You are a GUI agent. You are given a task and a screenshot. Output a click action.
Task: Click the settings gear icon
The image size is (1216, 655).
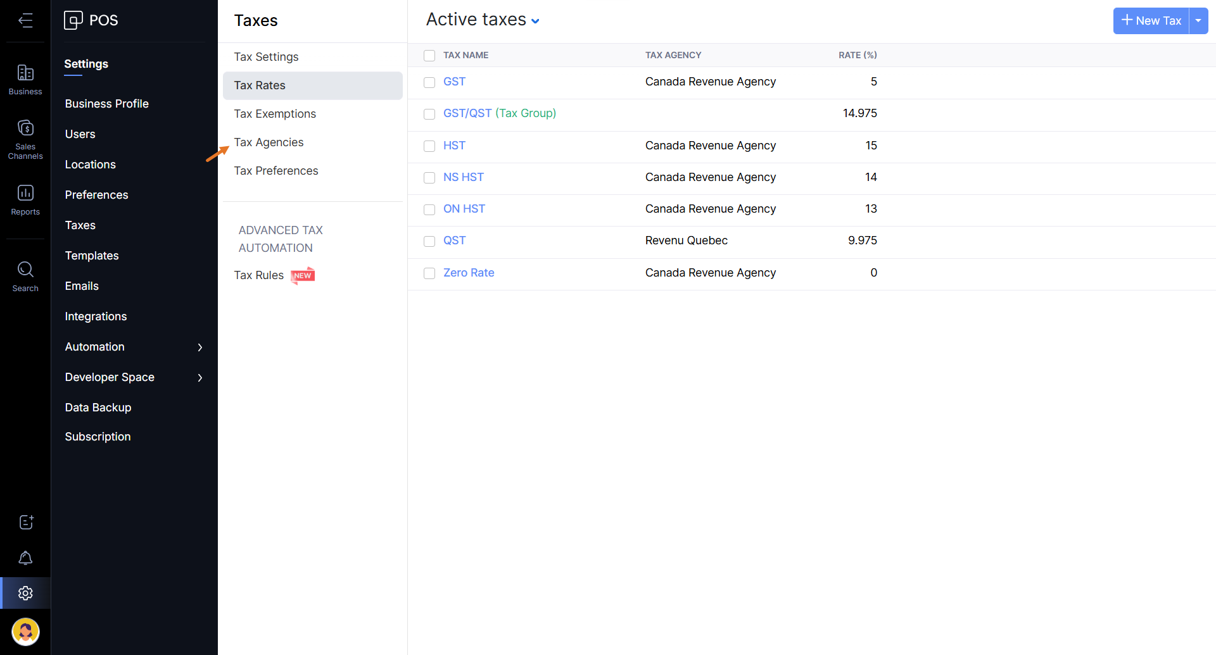click(x=25, y=593)
